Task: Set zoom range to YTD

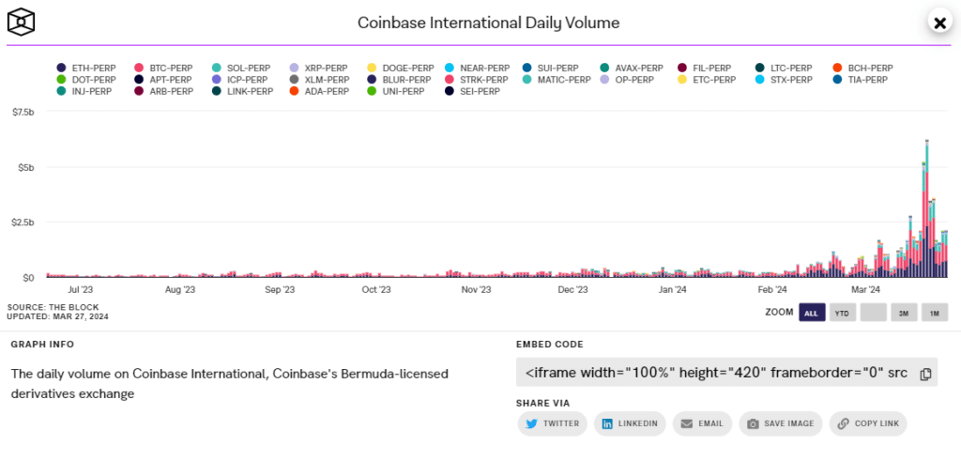Action: coord(843,313)
